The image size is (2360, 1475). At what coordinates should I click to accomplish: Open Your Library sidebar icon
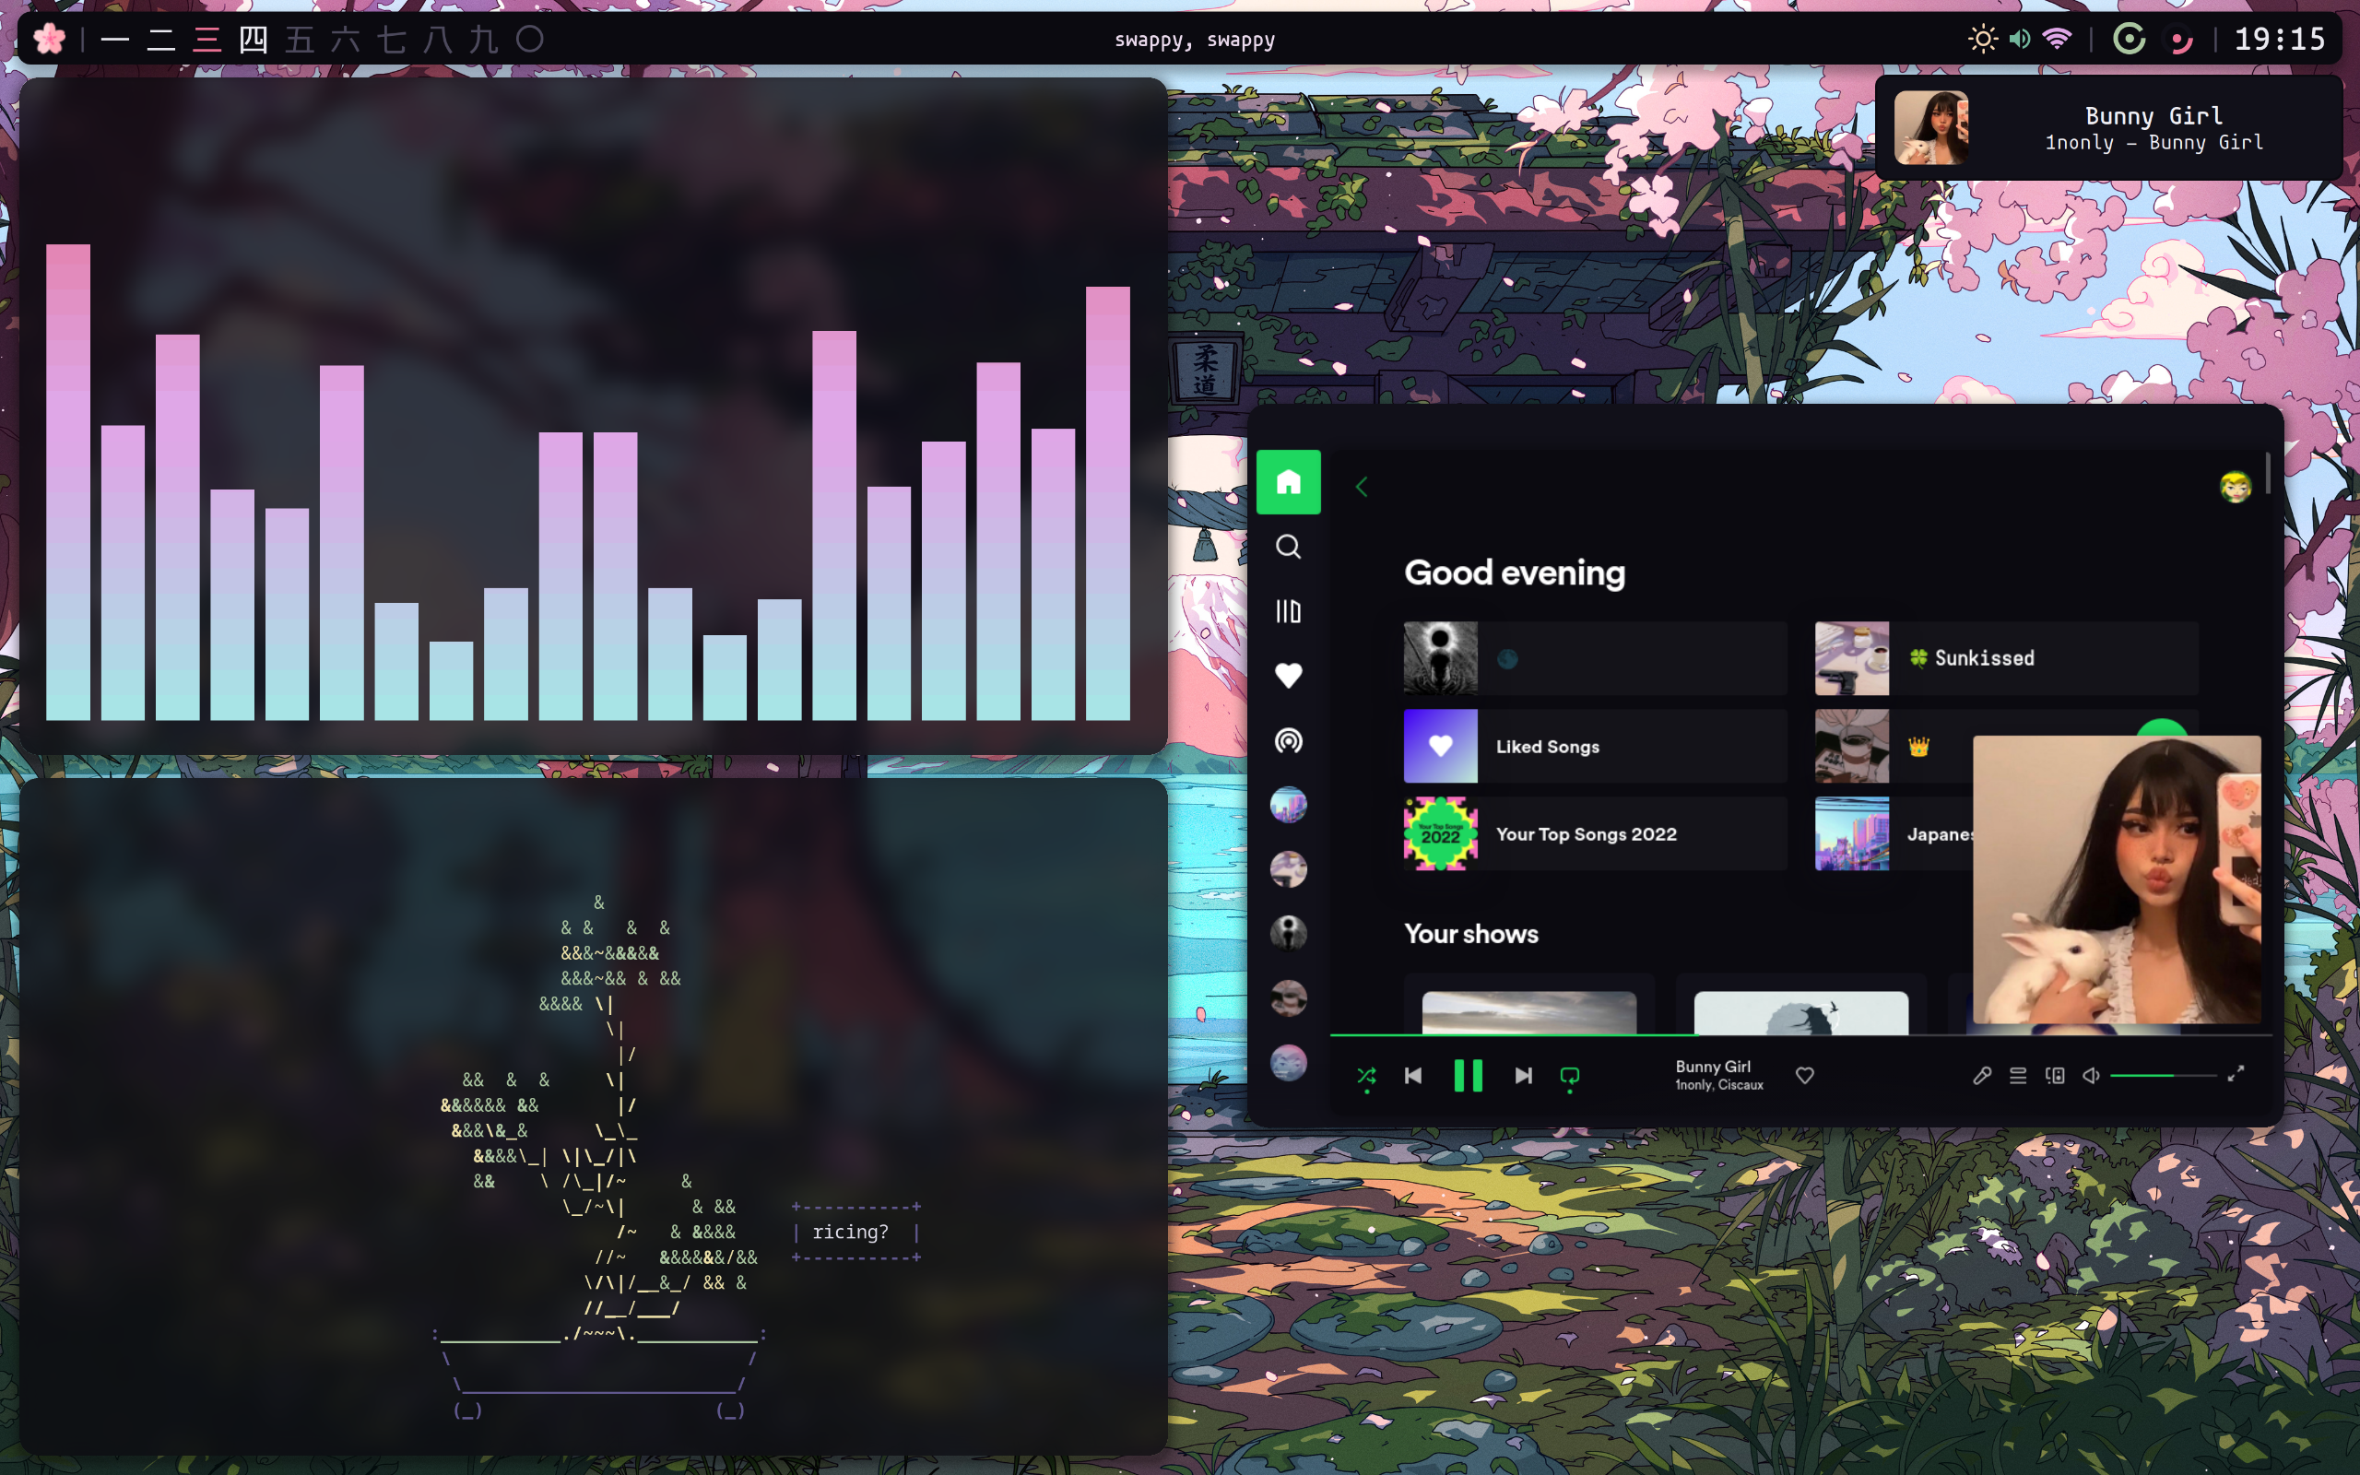click(x=1287, y=610)
